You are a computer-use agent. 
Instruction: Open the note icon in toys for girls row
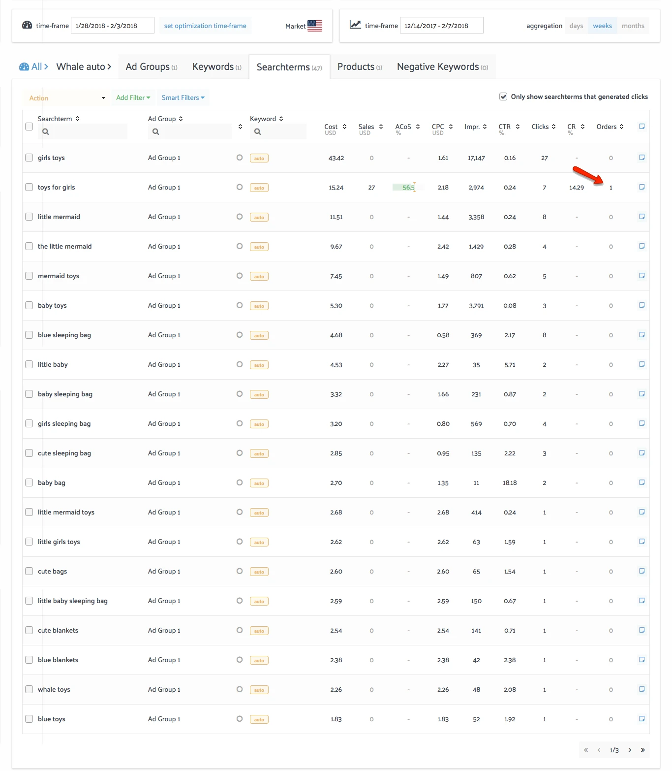click(x=642, y=187)
